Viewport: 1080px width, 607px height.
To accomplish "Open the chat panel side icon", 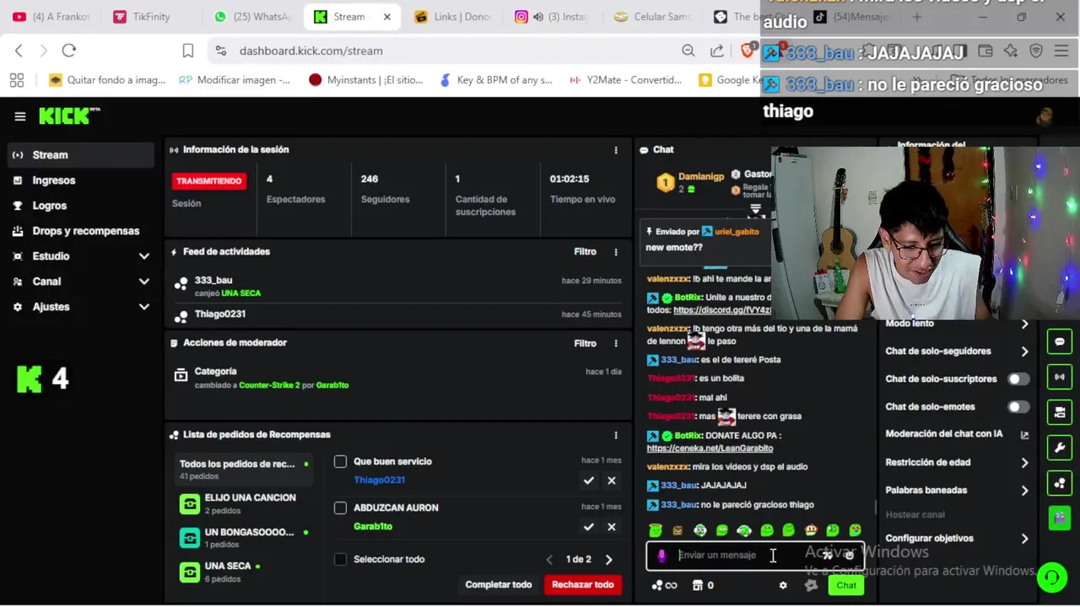I will pyautogui.click(x=1060, y=342).
